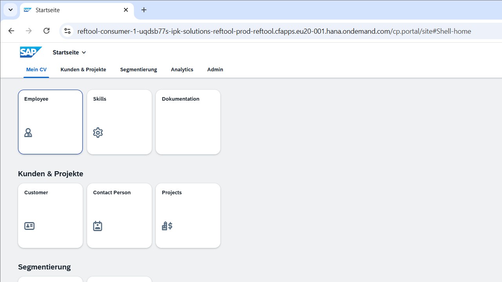
Task: Click the calendar icon on Contact Person tile
Action: point(98,226)
